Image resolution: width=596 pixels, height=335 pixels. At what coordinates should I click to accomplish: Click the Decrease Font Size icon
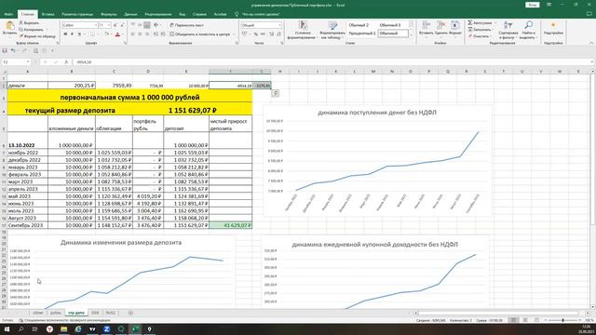point(122,25)
